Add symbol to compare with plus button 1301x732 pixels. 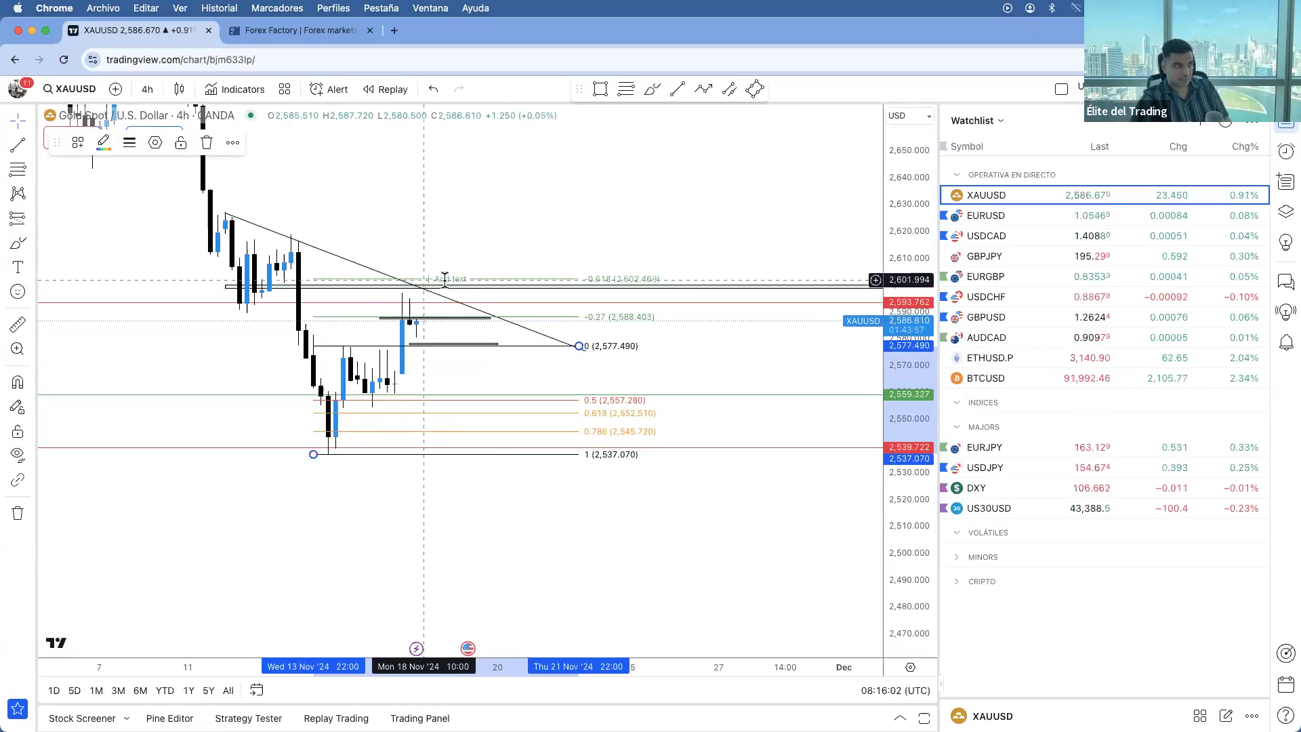[x=115, y=89]
